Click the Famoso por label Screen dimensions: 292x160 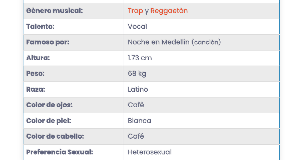(47, 42)
